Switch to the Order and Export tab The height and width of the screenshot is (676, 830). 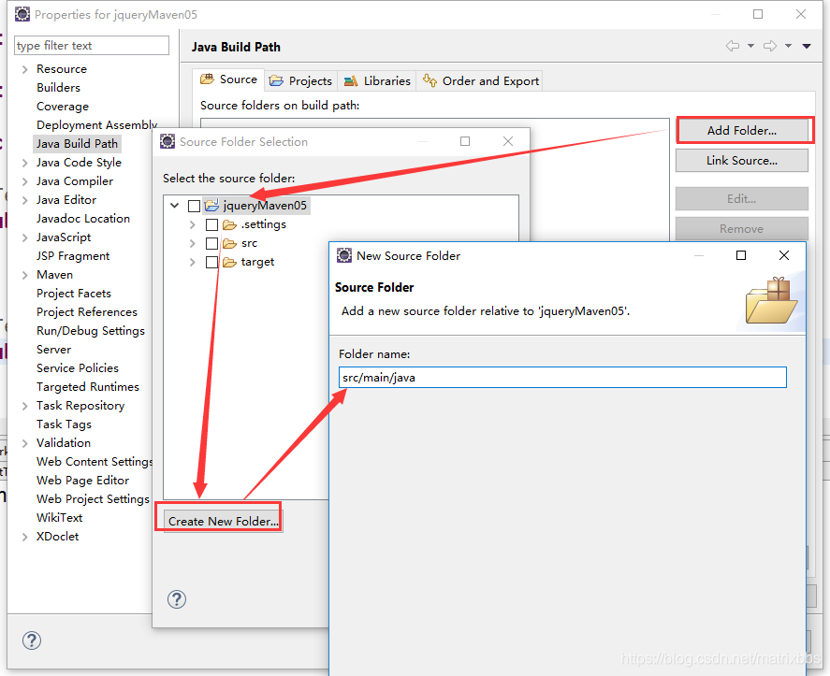[481, 81]
